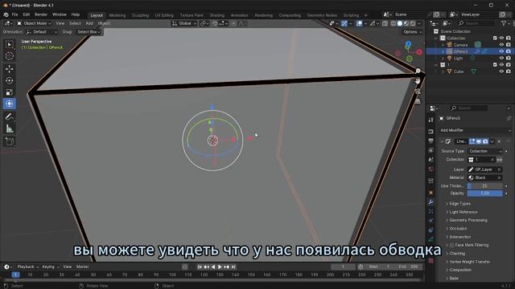Clear the Black material field
The width and height of the screenshot is (515, 289).
click(499, 178)
